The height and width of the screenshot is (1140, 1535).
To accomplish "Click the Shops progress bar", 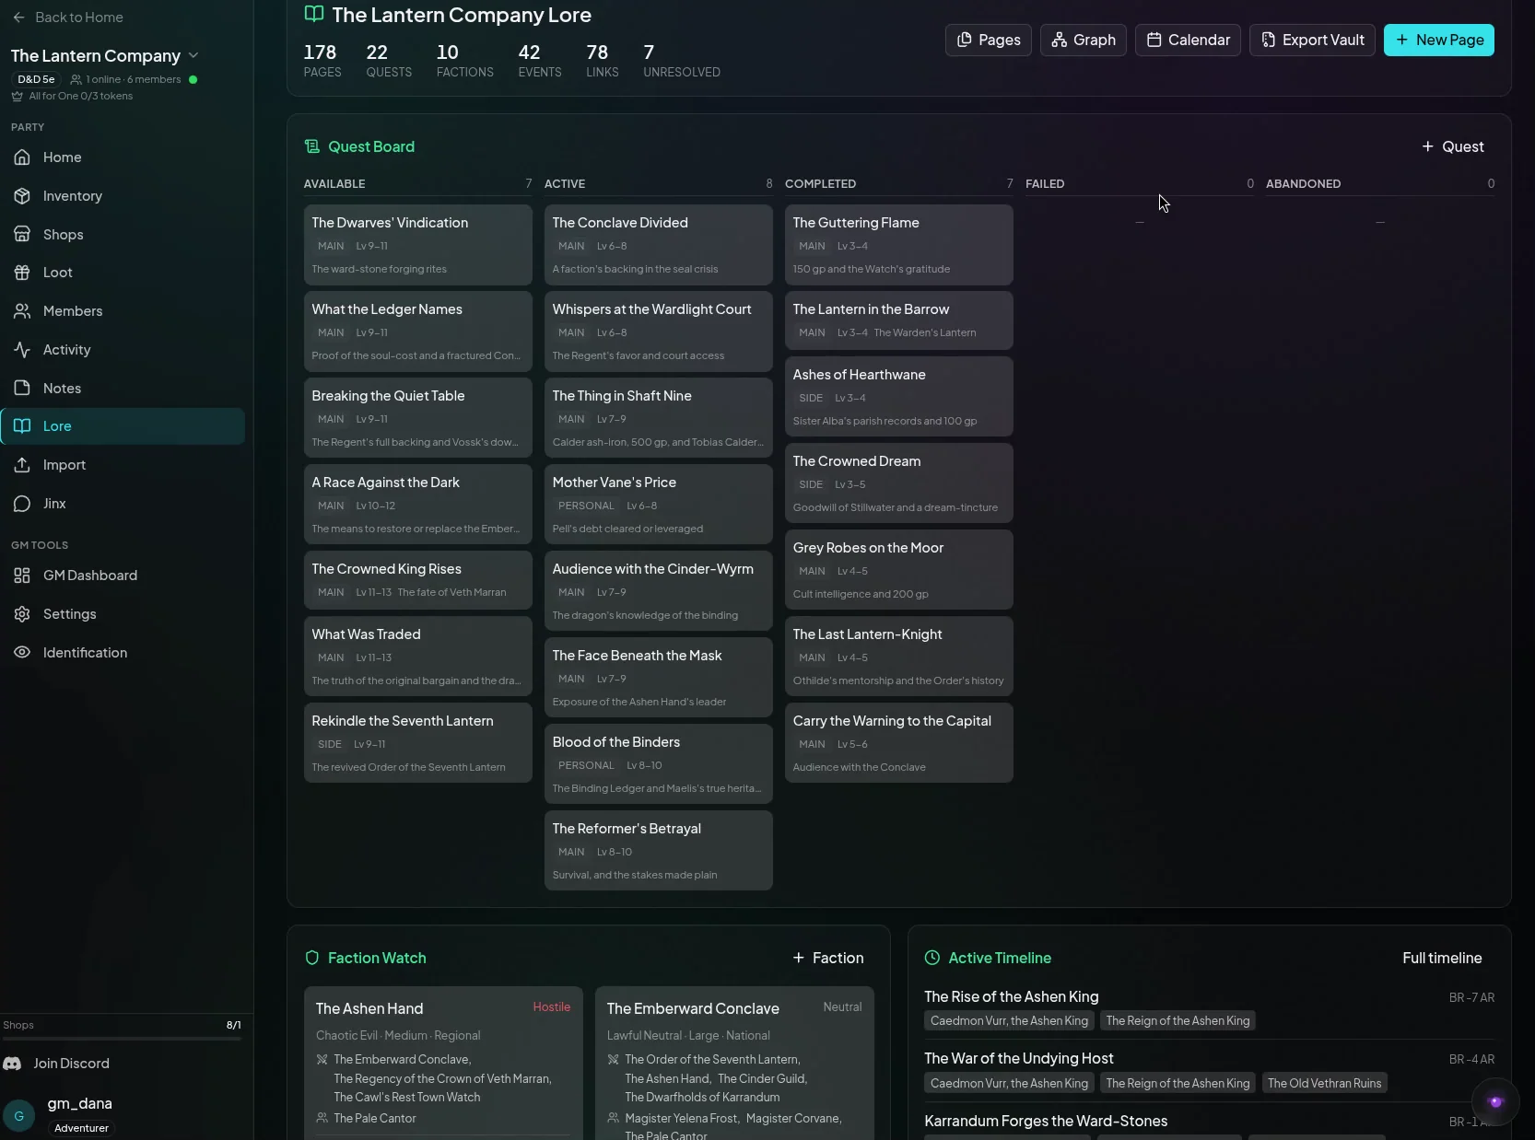I will pos(122,1039).
